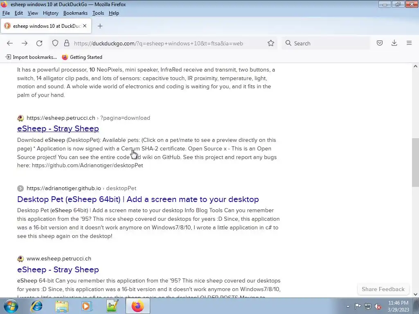
Task: Open the tracking protection shield icon
Action: point(55,43)
